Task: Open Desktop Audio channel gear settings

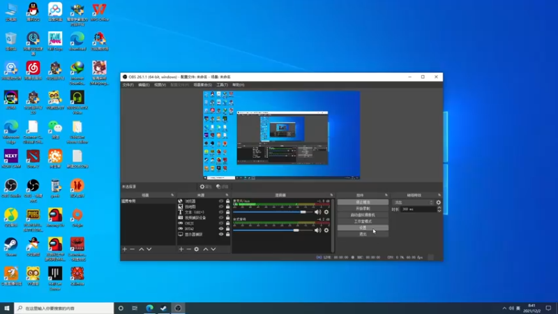Action: (x=326, y=230)
